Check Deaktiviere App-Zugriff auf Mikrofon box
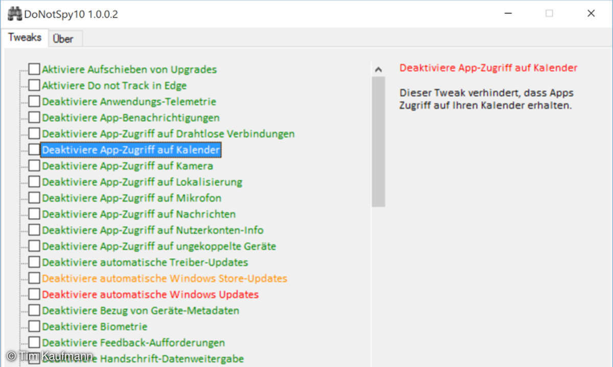Viewport: 613px width, 367px height. [x=34, y=198]
